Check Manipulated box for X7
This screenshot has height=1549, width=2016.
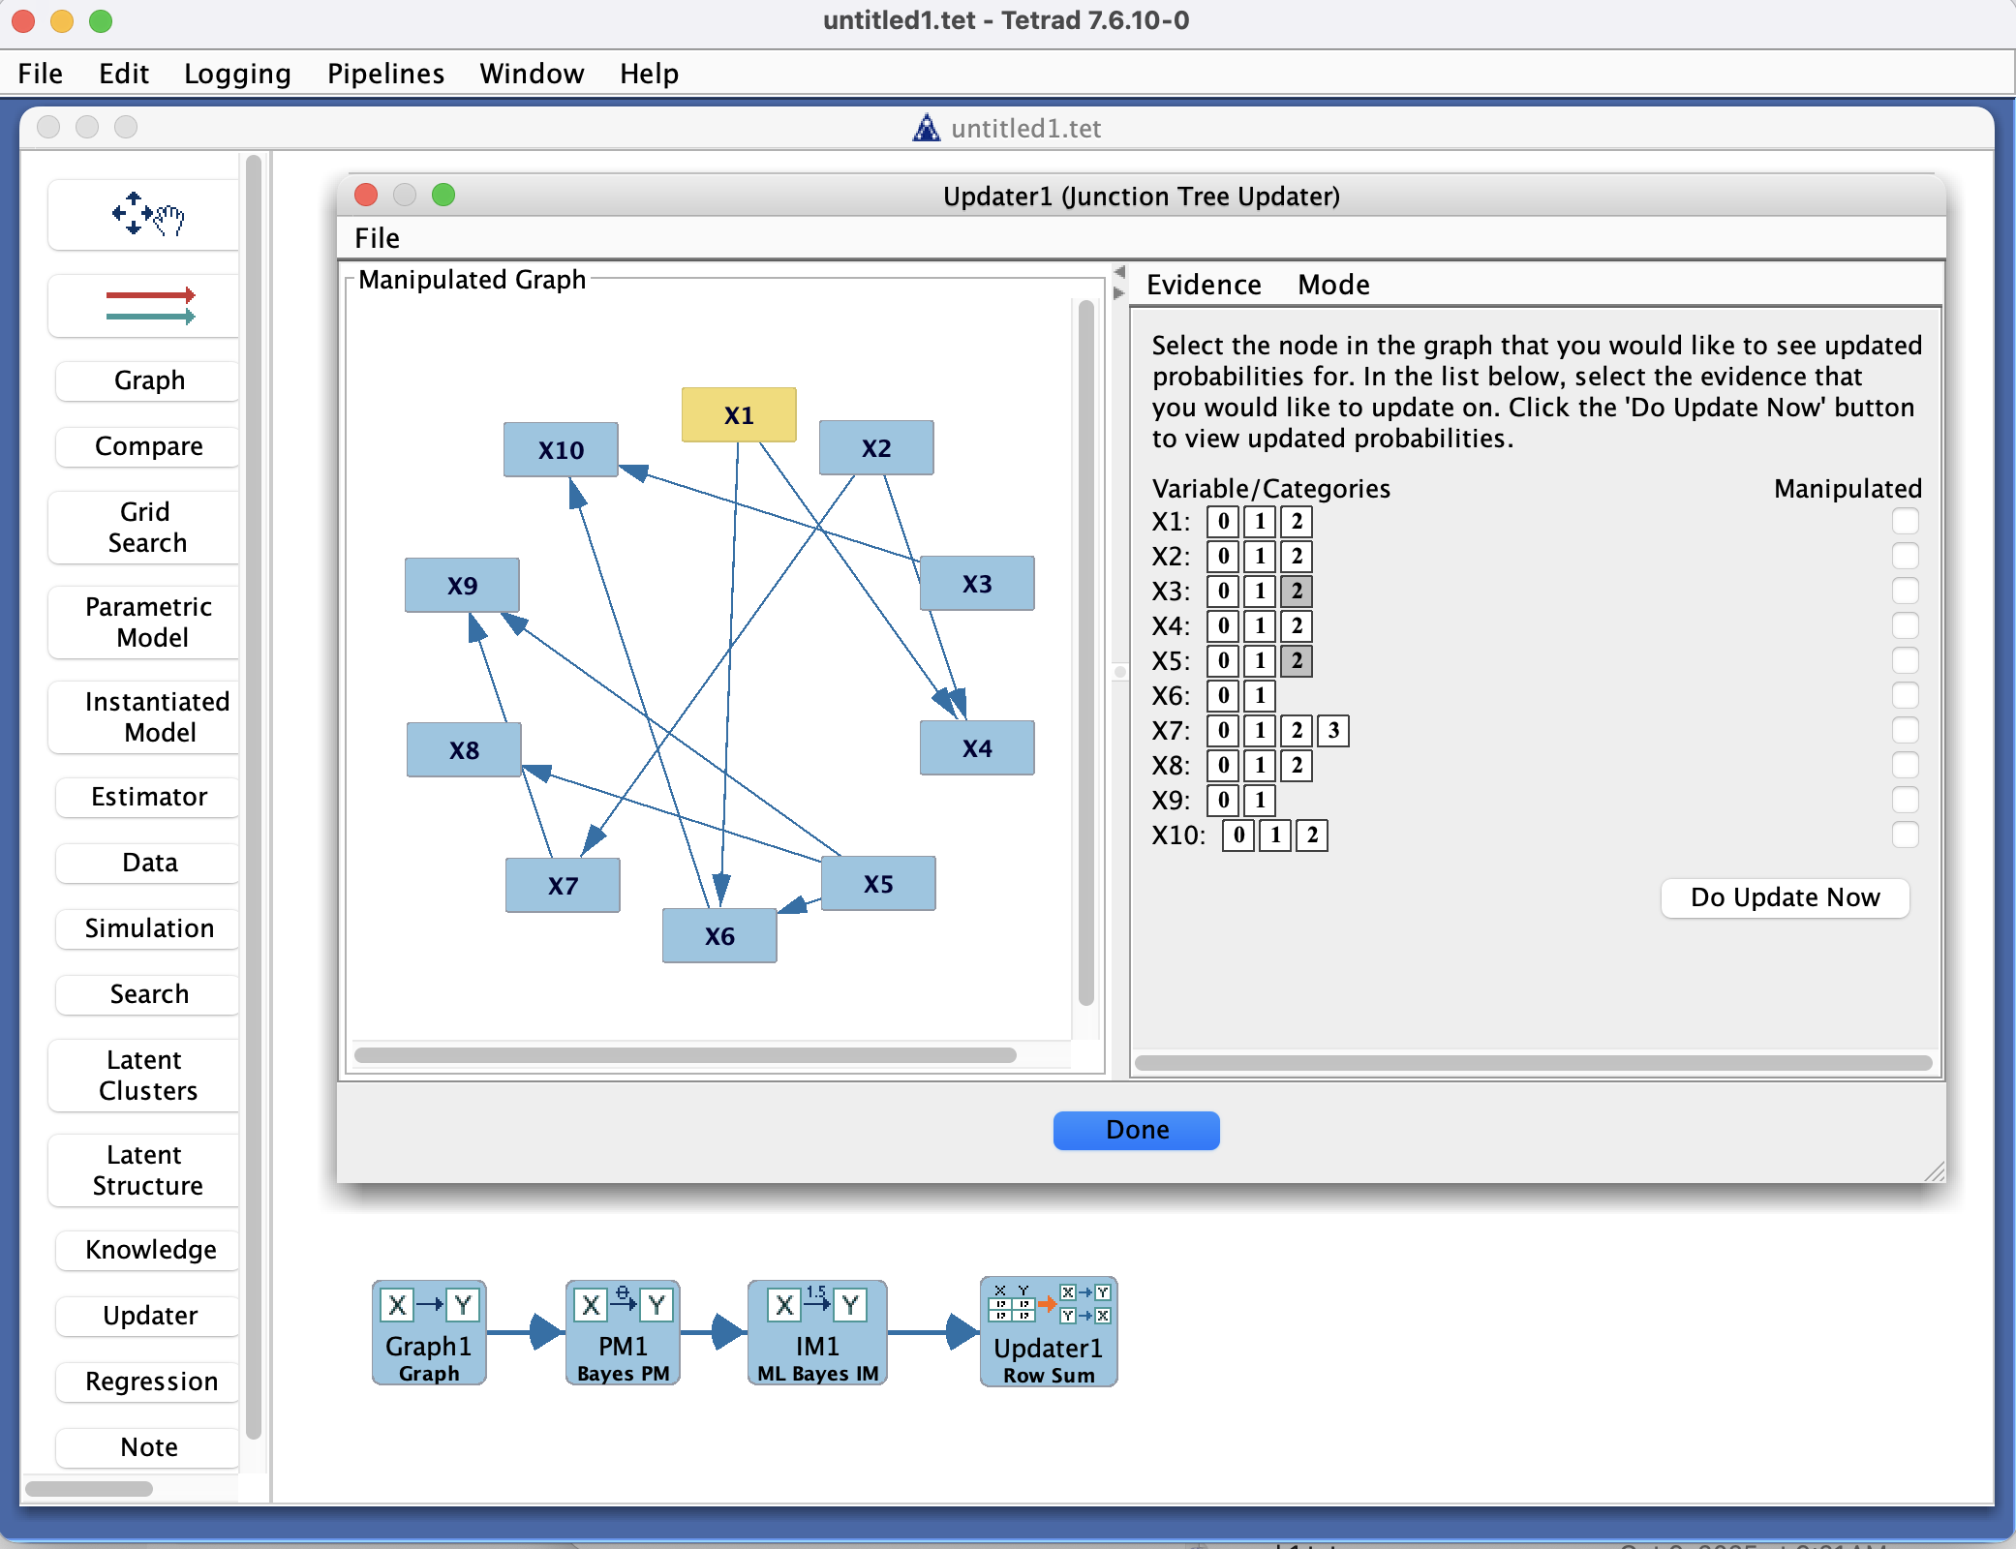point(1906,730)
